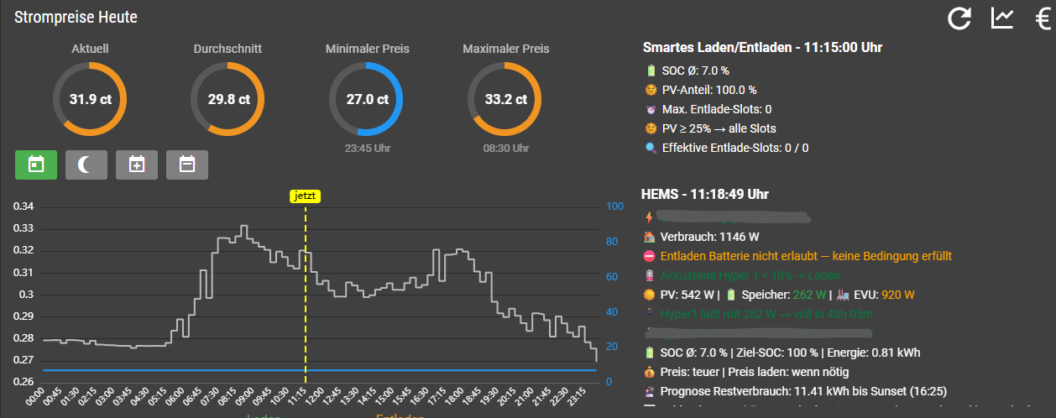
Task: Click the sun icon next to PV: 542 W
Action: (x=650, y=295)
